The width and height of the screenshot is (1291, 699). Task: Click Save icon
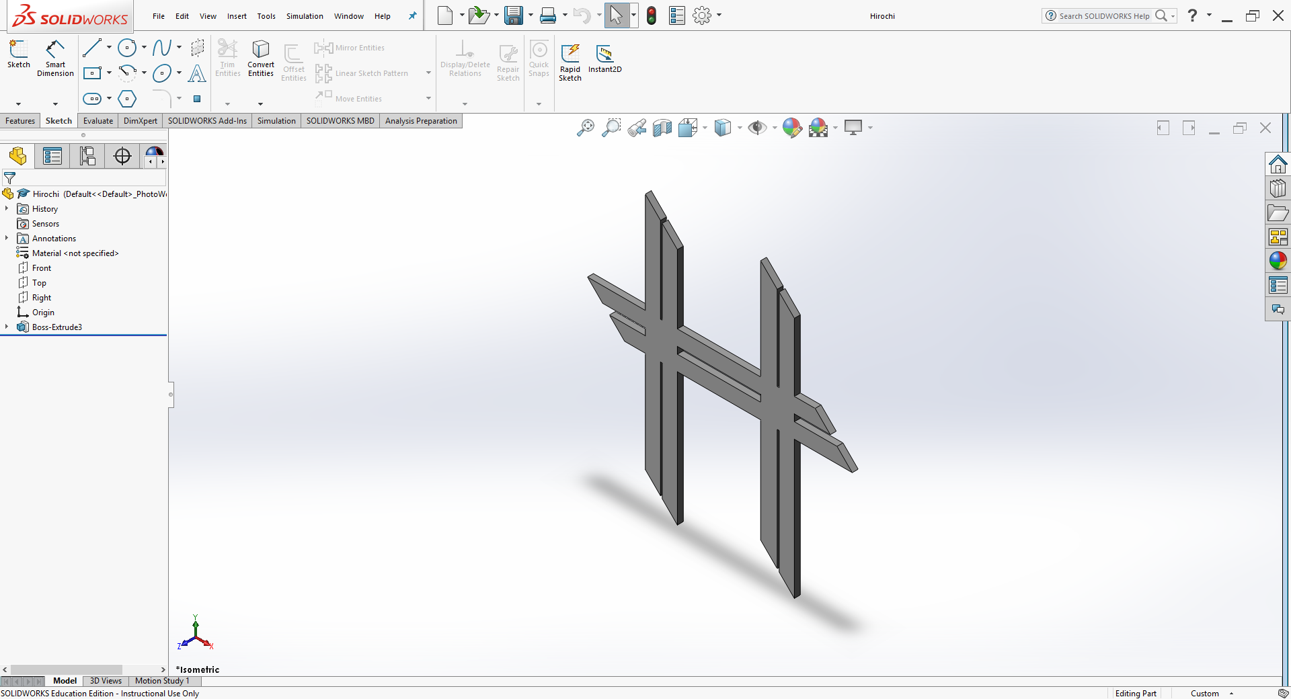tap(514, 15)
